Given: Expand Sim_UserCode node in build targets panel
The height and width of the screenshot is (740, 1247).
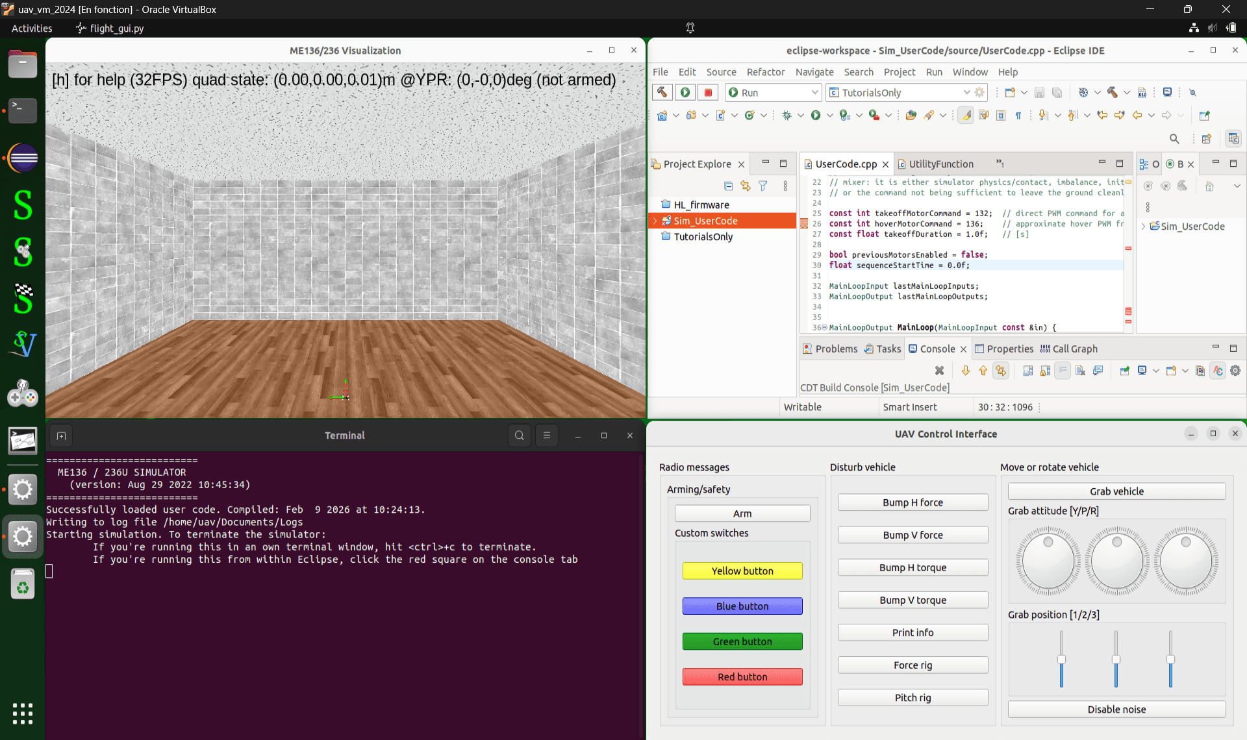Looking at the screenshot, I should coord(1143,226).
